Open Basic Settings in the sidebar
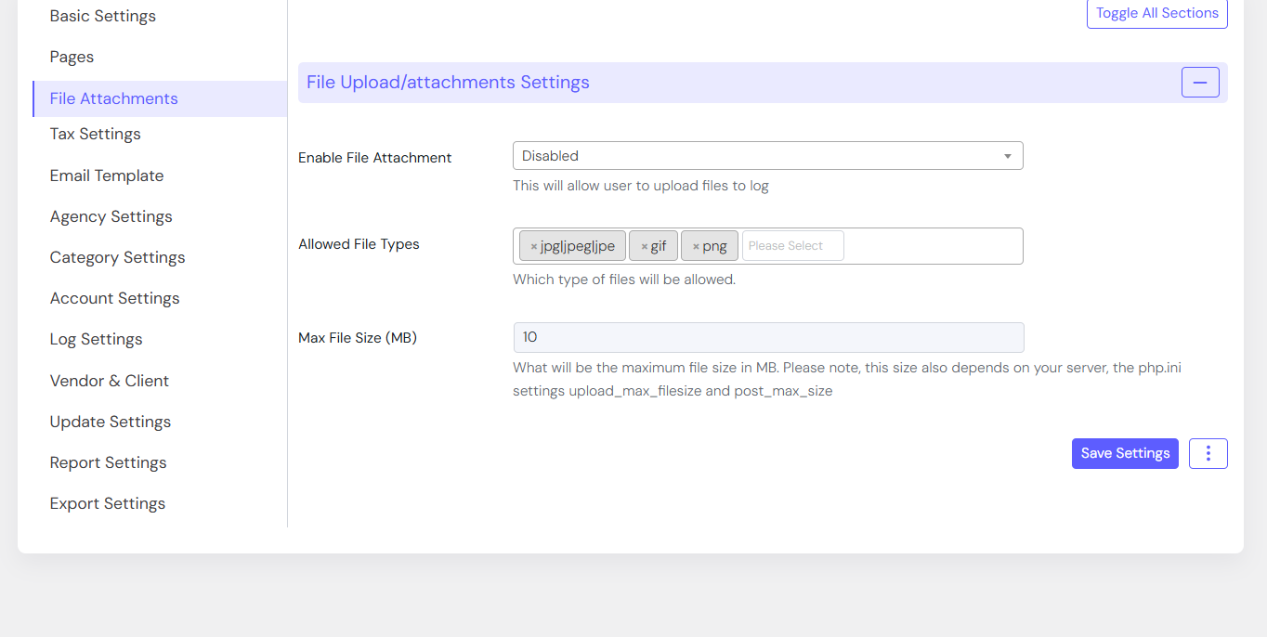1267x637 pixels. [103, 16]
